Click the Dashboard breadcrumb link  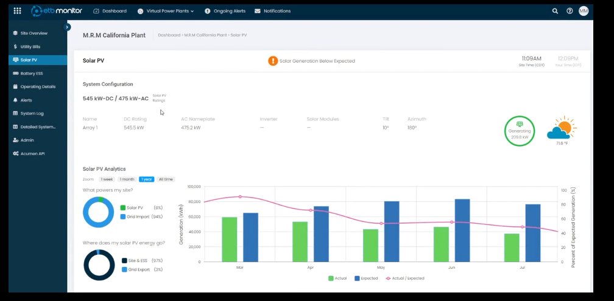pyautogui.click(x=169, y=35)
